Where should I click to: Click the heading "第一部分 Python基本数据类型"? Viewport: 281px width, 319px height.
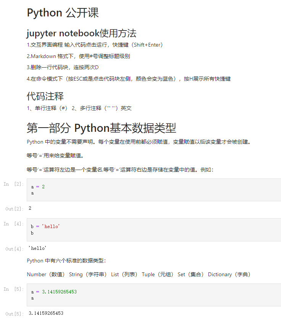click(101, 128)
